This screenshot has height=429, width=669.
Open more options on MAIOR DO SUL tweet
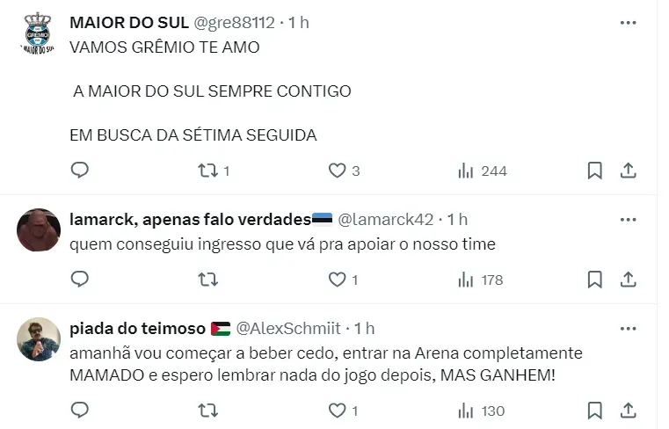pos(628,23)
